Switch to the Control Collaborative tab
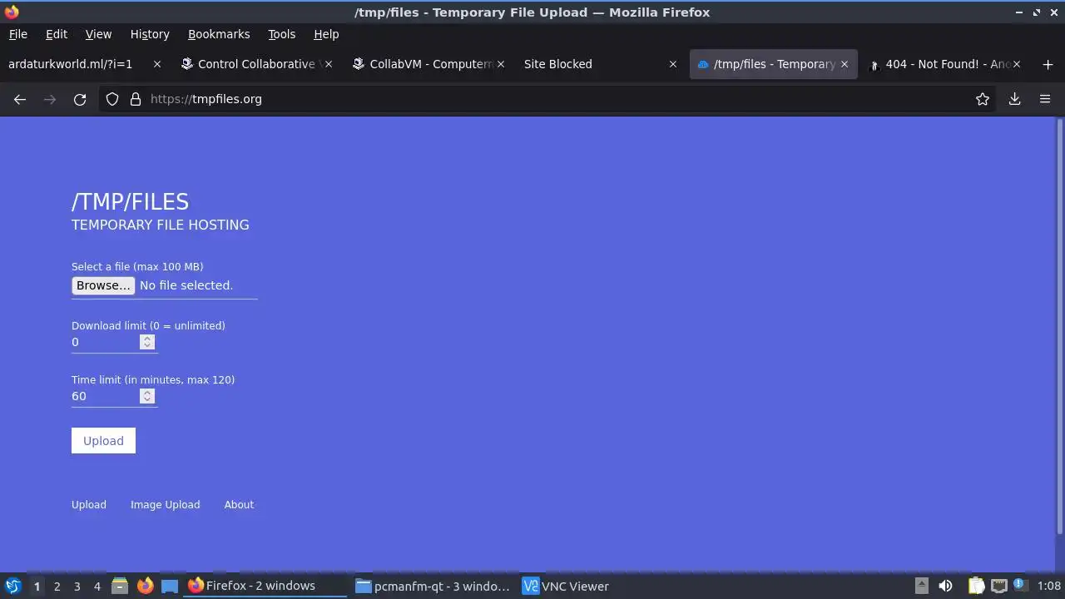Screen dimensions: 1065x599 256,64
